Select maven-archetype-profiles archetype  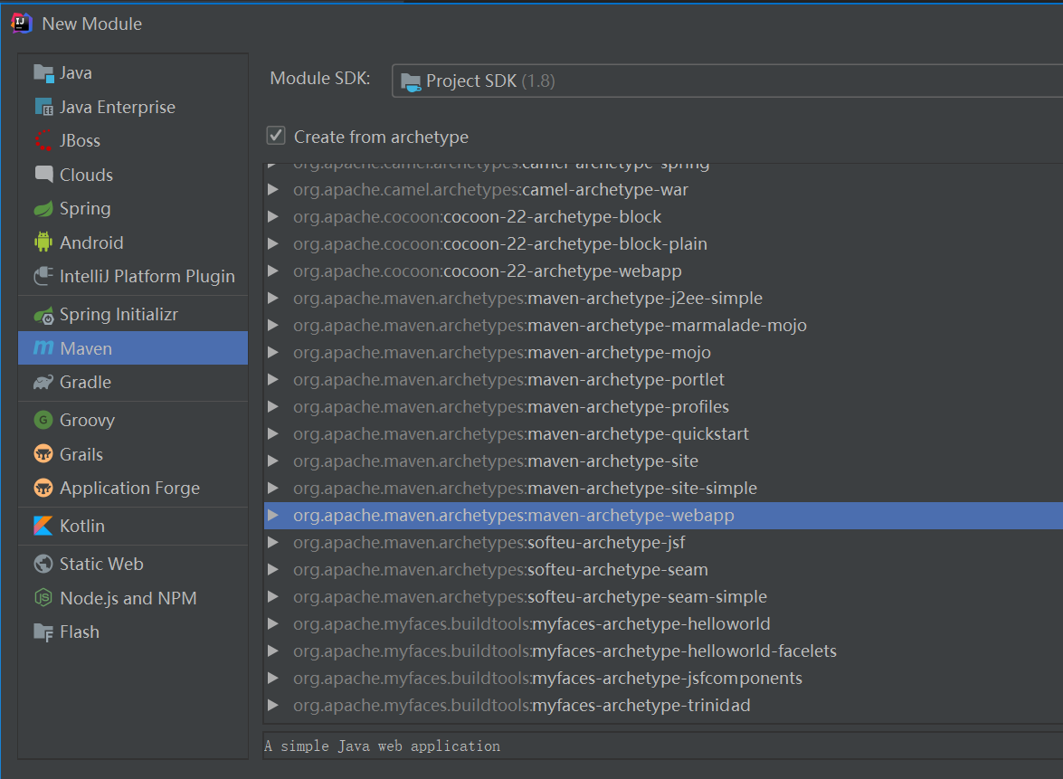(x=663, y=407)
